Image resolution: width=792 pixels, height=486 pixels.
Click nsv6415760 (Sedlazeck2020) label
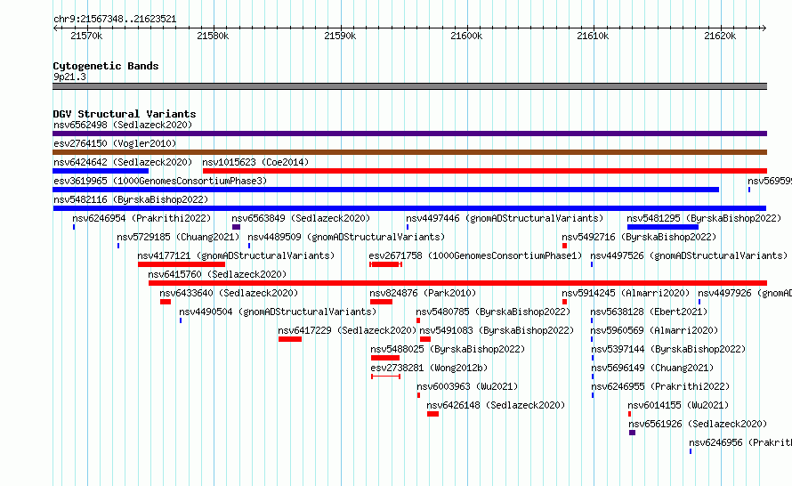pyautogui.click(x=217, y=274)
